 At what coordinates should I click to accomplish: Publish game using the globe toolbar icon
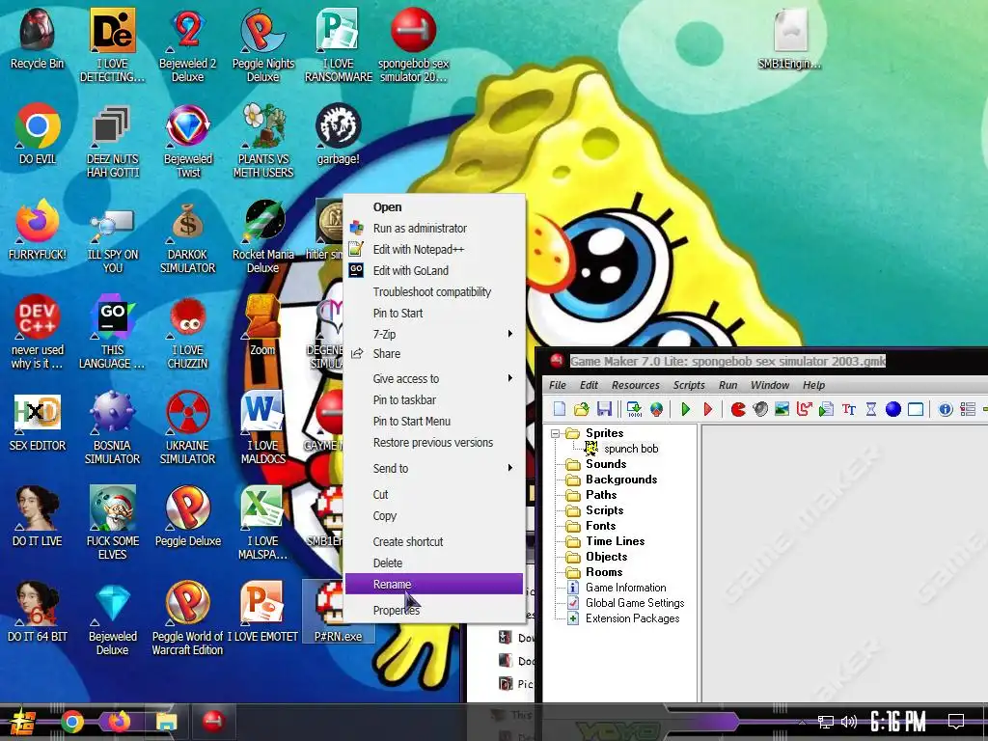click(x=656, y=409)
